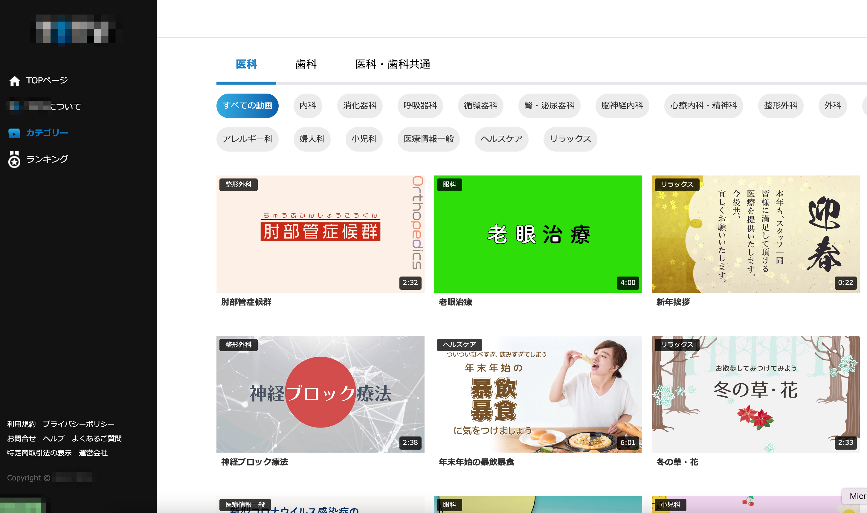The width and height of the screenshot is (867, 513).
Task: Open the よくあるご質問 footer link
Action: tap(97, 439)
